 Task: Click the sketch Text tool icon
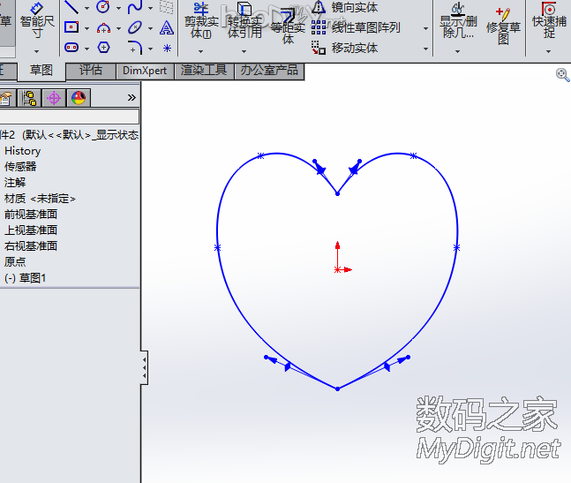167,27
